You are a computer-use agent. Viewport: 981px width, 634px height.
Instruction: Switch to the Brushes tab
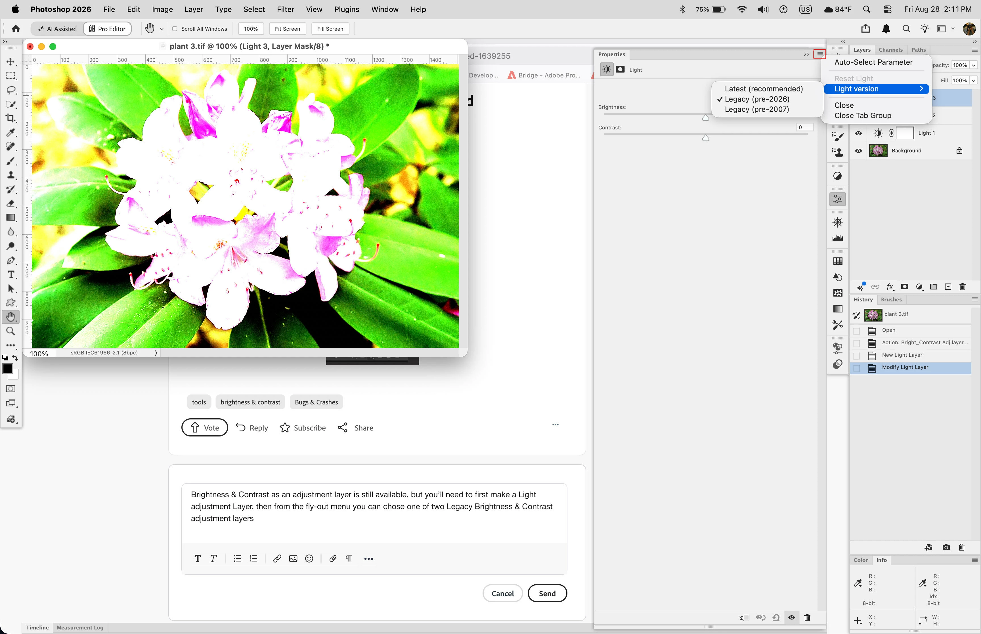click(891, 299)
